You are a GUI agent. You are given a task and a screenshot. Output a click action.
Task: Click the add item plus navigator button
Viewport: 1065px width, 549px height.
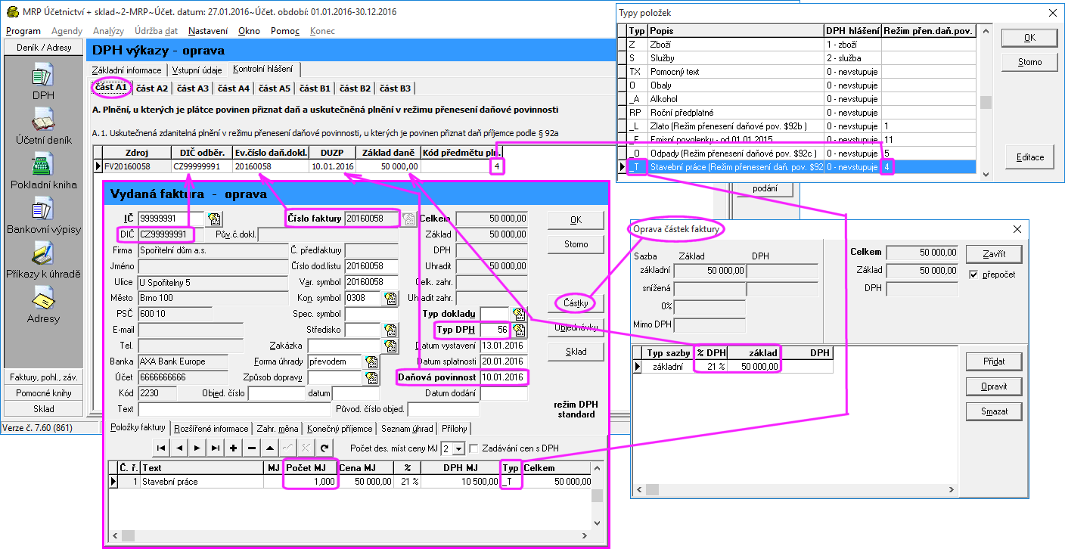pyautogui.click(x=234, y=448)
